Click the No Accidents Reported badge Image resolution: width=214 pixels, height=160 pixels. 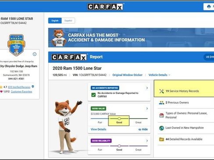(x=105, y=88)
